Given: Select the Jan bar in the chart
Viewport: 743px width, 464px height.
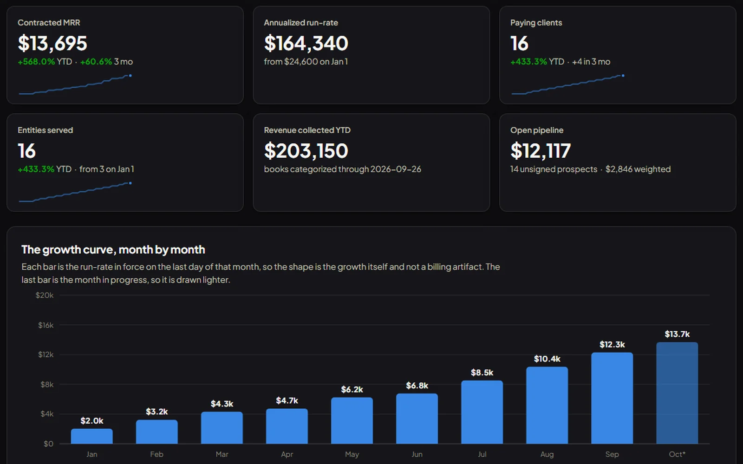Looking at the screenshot, I should tap(92, 436).
